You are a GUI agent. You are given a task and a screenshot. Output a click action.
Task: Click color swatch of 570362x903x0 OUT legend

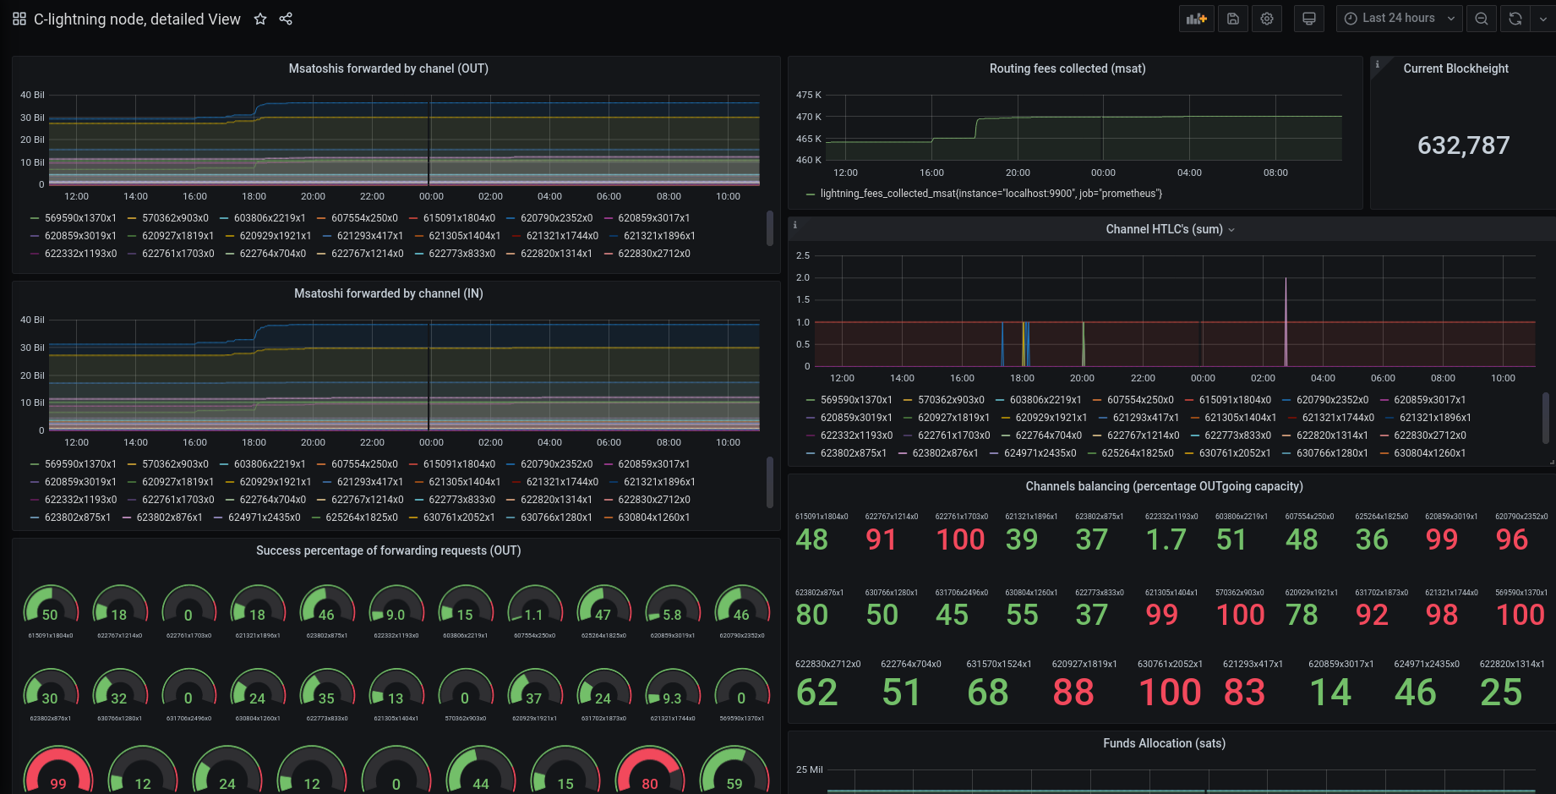pyautogui.click(x=132, y=218)
